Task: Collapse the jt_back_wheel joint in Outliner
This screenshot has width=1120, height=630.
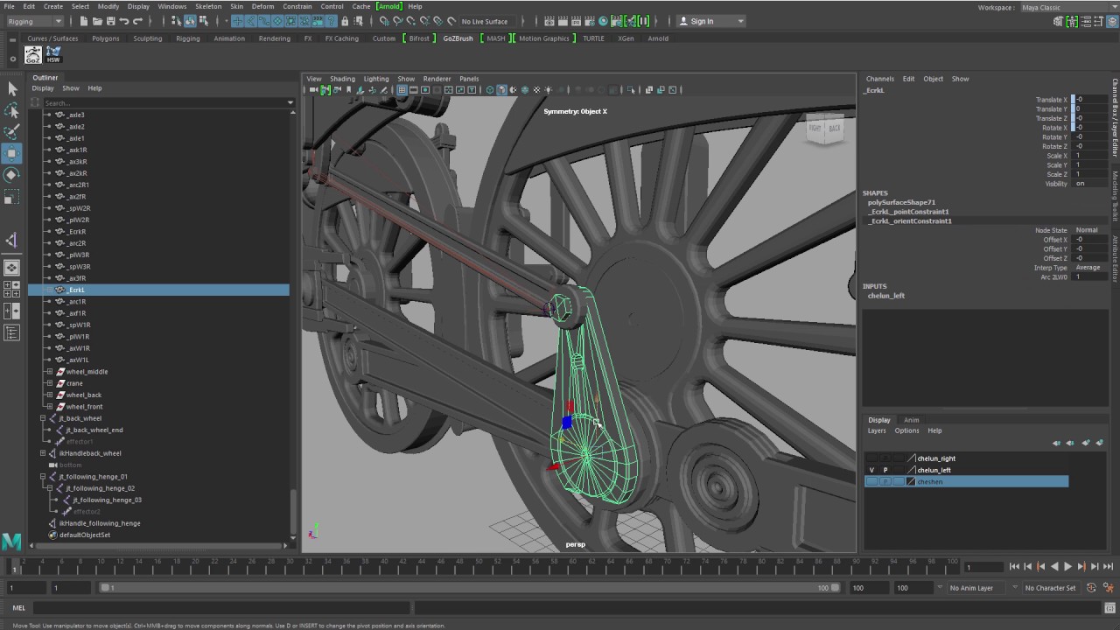Action: pyautogui.click(x=42, y=418)
